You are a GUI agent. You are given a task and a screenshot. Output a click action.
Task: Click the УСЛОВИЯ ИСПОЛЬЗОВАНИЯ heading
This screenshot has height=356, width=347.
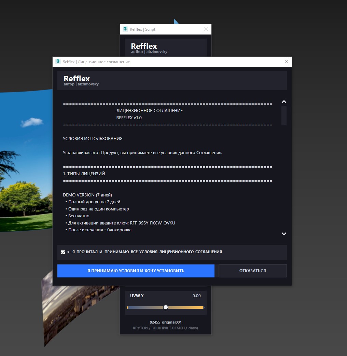click(x=93, y=138)
